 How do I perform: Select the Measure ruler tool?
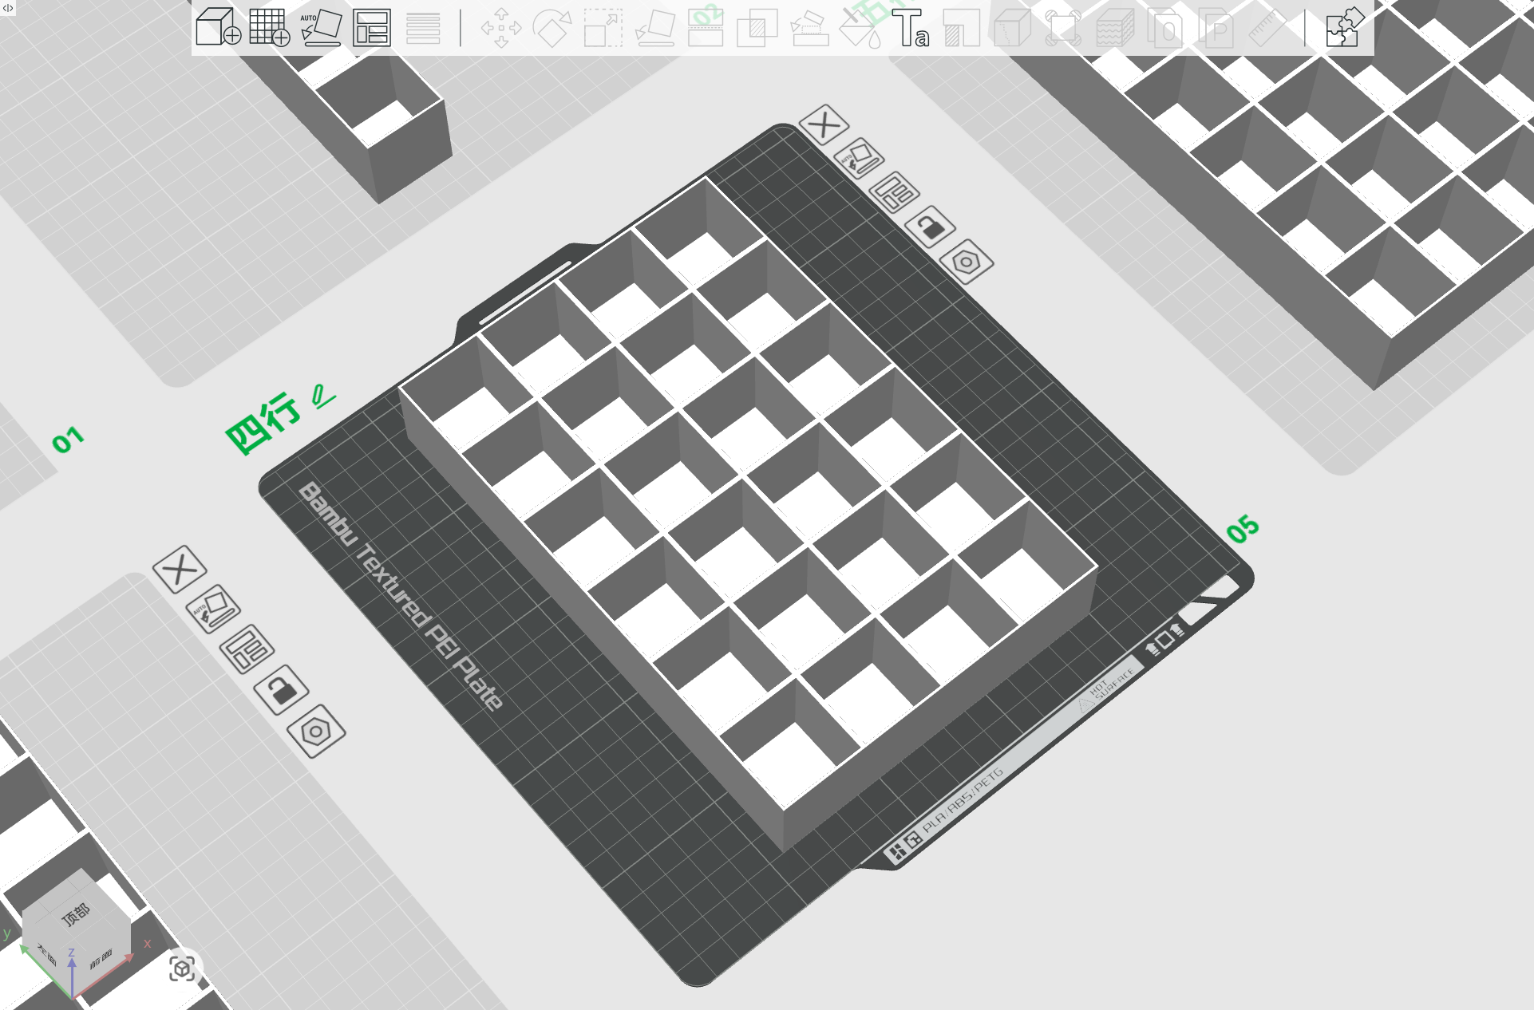coord(1267,28)
